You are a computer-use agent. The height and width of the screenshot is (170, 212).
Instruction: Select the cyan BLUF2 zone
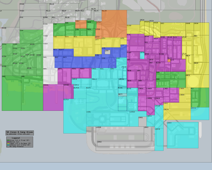(102, 99)
